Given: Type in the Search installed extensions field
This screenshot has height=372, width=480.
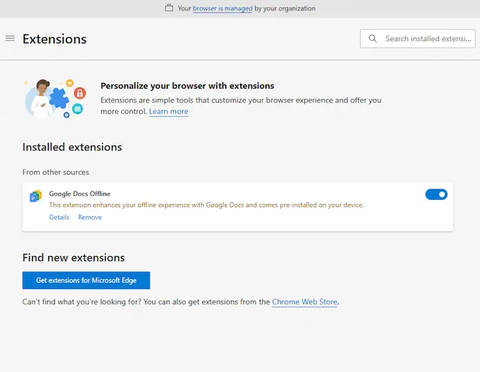Looking at the screenshot, I should (427, 38).
